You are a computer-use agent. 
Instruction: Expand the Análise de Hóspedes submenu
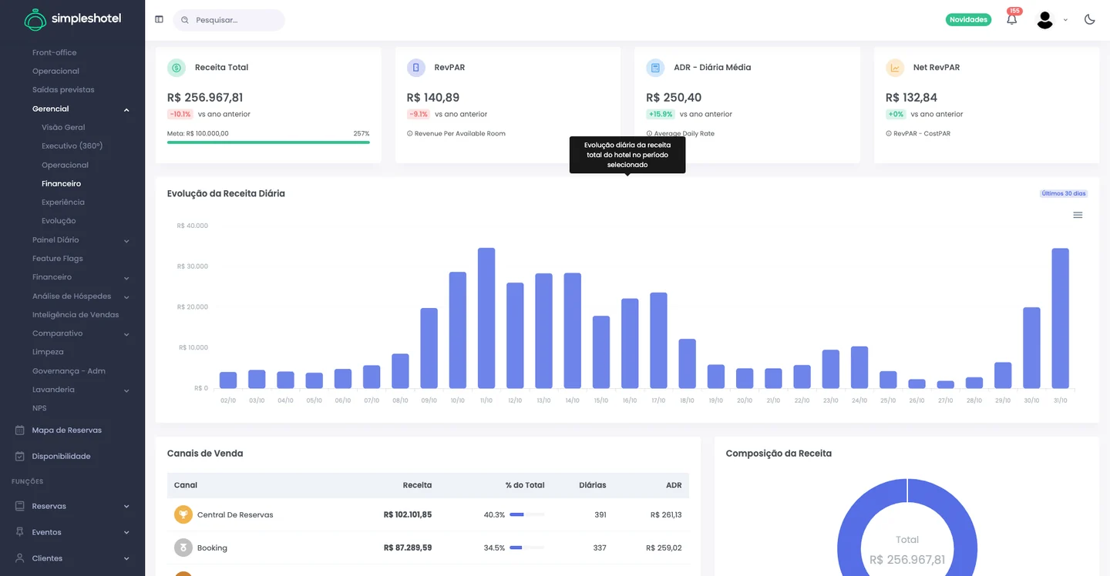[x=126, y=296]
